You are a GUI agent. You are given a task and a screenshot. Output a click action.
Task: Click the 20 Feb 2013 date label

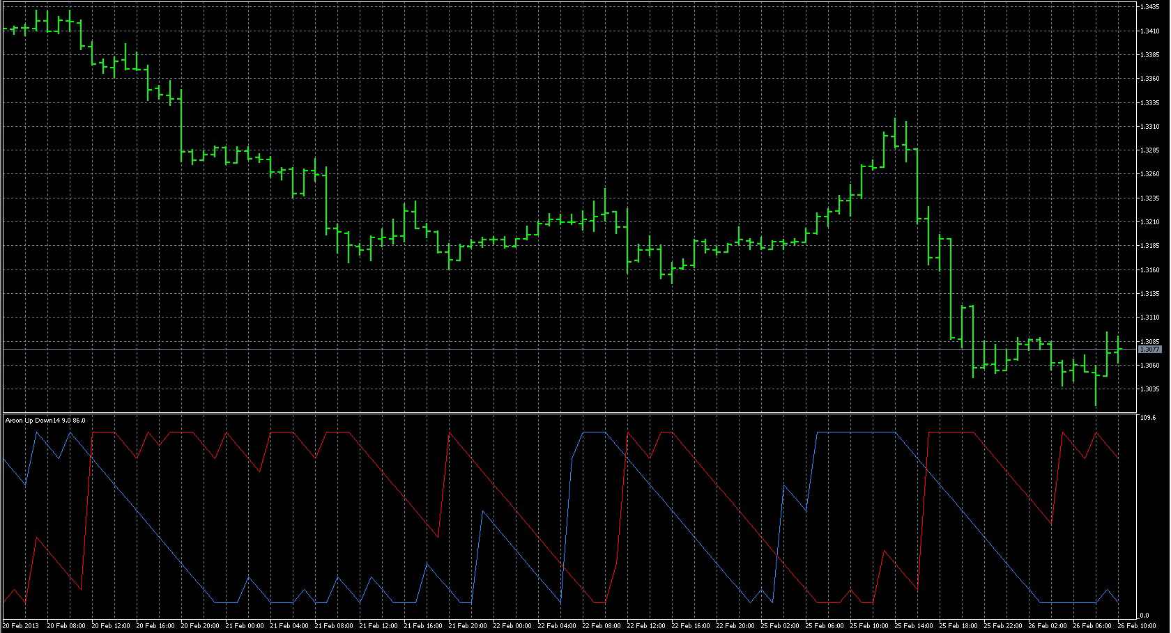(21, 626)
